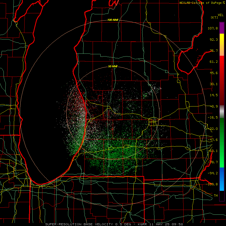The width and height of the screenshot is (226, 226).
Task: Click the 14.5 legend value
Action: [x=214, y=95]
